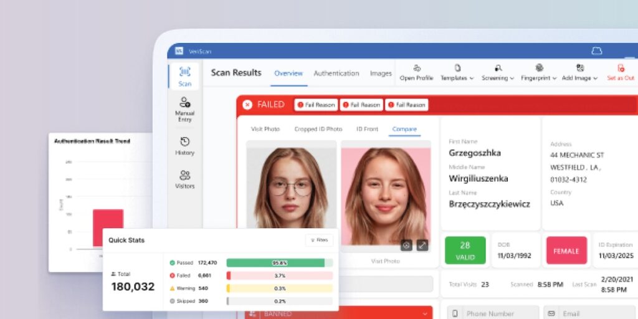Click the Warning 0.3% progress bar

[280, 288]
